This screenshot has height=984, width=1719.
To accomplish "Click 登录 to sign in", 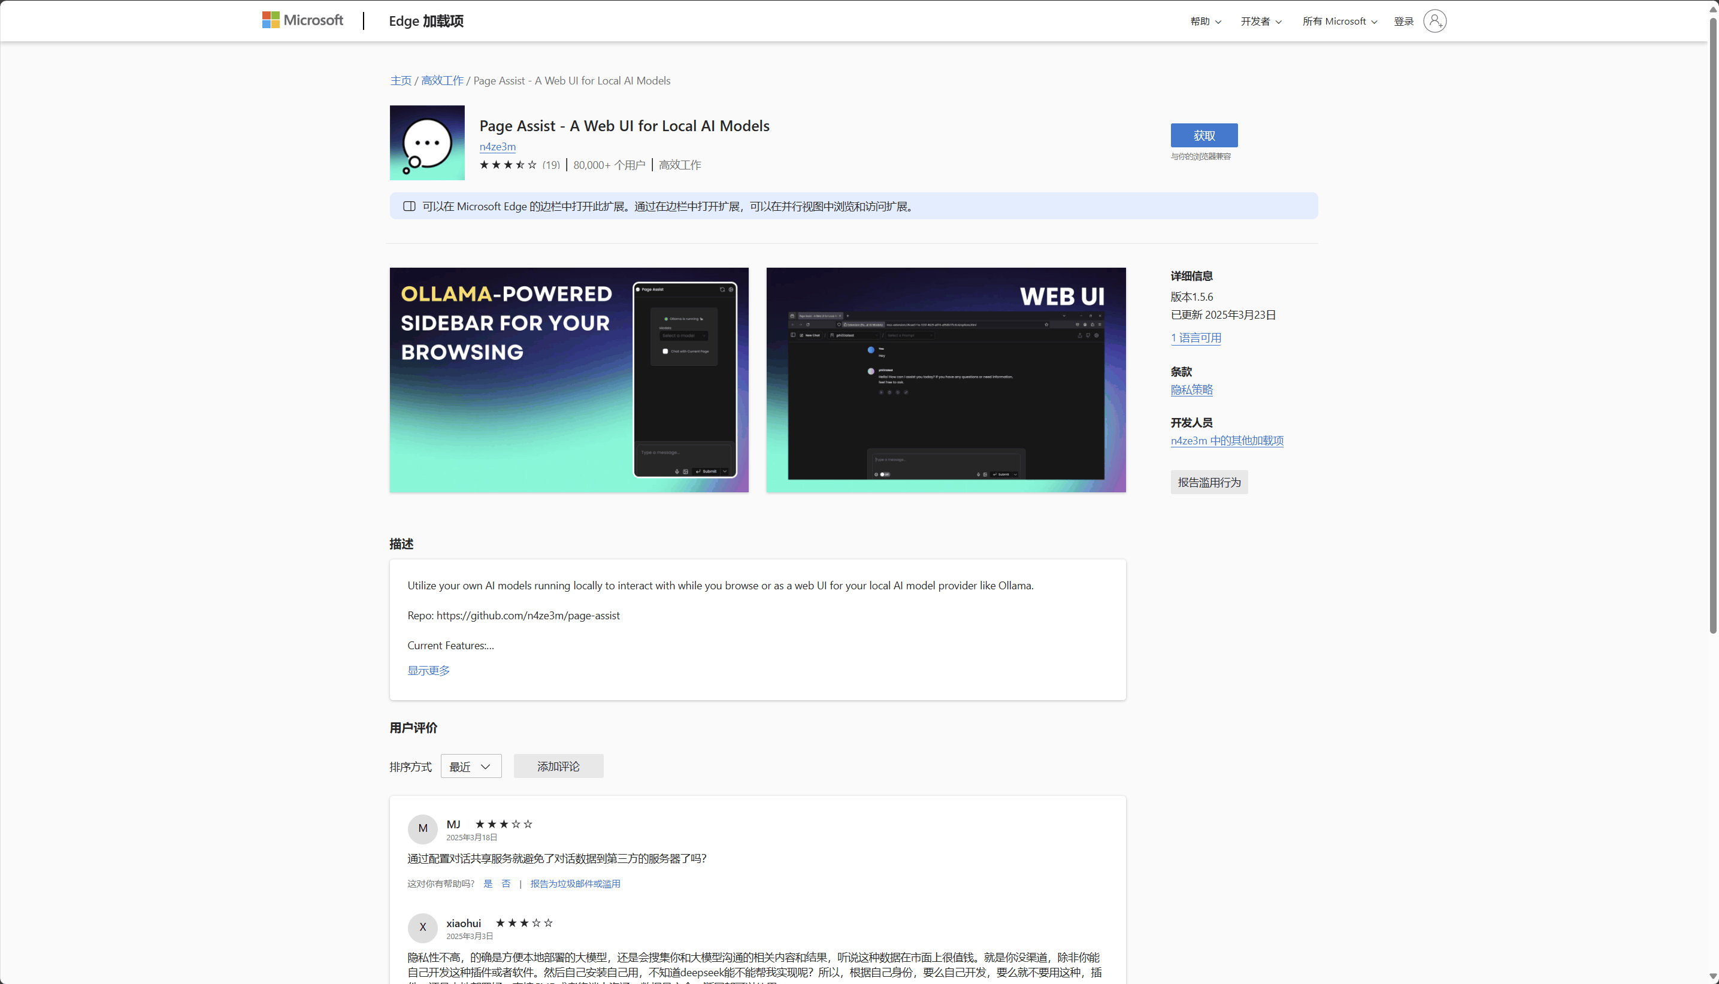I will pos(1403,22).
